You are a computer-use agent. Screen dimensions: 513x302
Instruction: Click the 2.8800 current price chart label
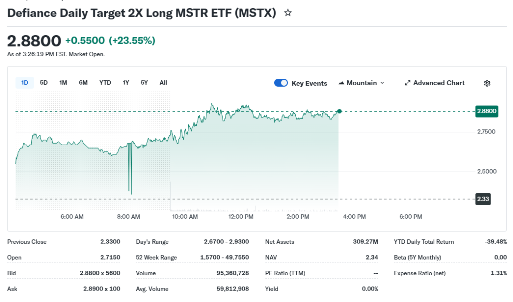point(486,111)
